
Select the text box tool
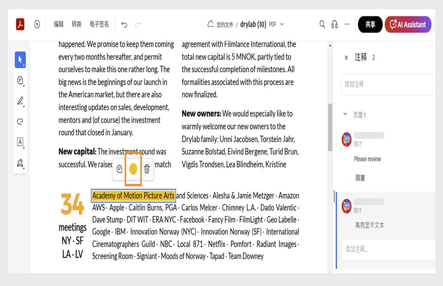point(20,142)
